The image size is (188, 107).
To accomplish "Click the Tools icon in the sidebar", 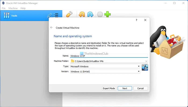I will (x=7, y=16).
